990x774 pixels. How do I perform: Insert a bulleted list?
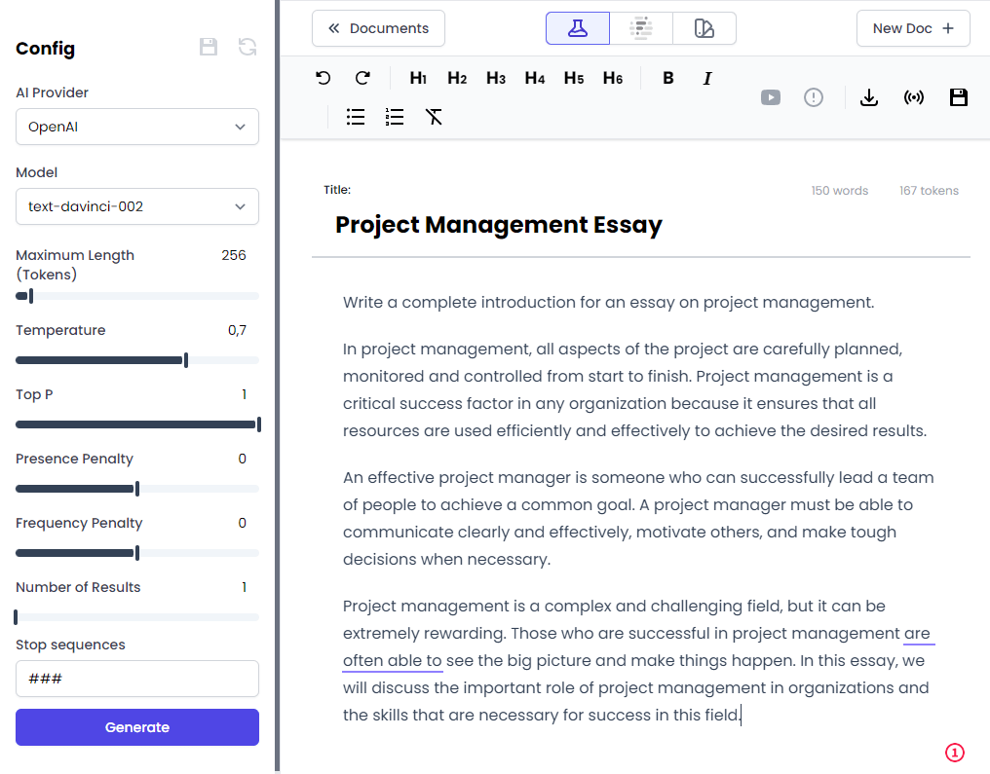(356, 117)
